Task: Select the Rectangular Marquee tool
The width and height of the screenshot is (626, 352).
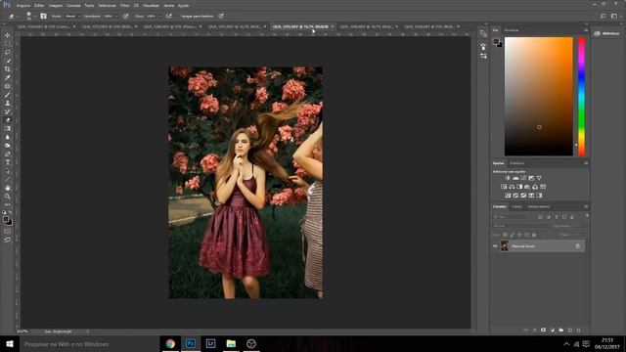Action: coord(8,43)
